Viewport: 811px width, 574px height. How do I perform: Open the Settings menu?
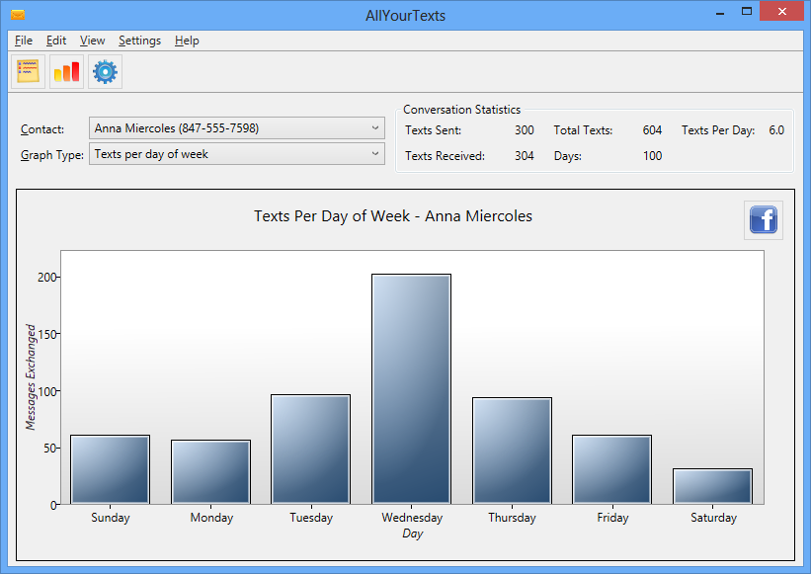[x=139, y=41]
